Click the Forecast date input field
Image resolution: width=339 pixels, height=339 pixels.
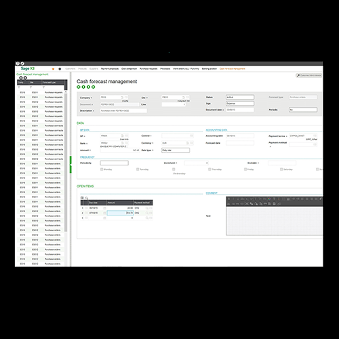(x=240, y=143)
